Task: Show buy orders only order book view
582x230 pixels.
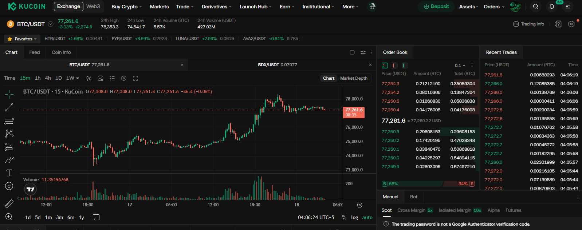Action: pos(405,66)
